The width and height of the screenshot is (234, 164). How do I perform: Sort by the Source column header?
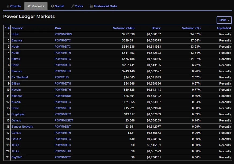pos(17,28)
